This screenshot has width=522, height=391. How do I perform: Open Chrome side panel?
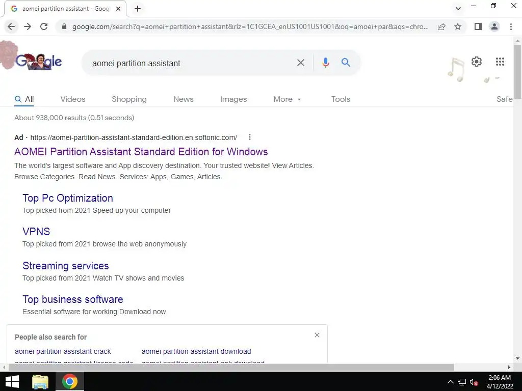[x=478, y=26]
